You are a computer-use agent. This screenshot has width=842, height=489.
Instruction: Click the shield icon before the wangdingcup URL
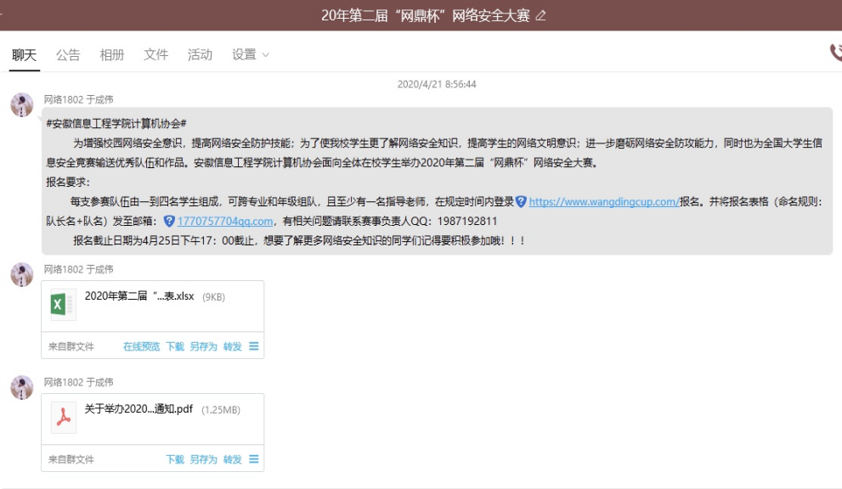[x=521, y=201]
